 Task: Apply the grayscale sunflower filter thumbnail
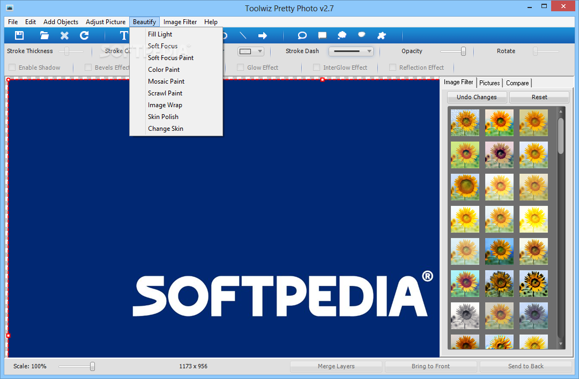click(465, 316)
